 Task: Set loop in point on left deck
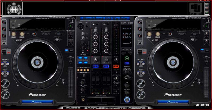click(x=14, y=34)
